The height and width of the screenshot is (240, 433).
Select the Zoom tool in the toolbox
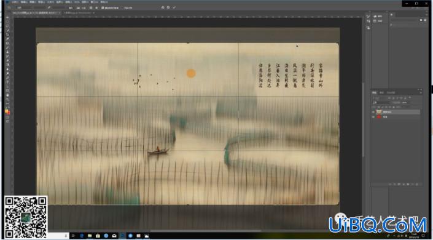(7, 99)
